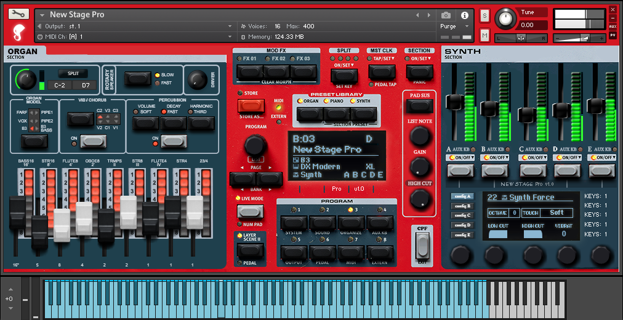Click the PROGRAM rotary knob
The height and width of the screenshot is (320, 623).
255,145
